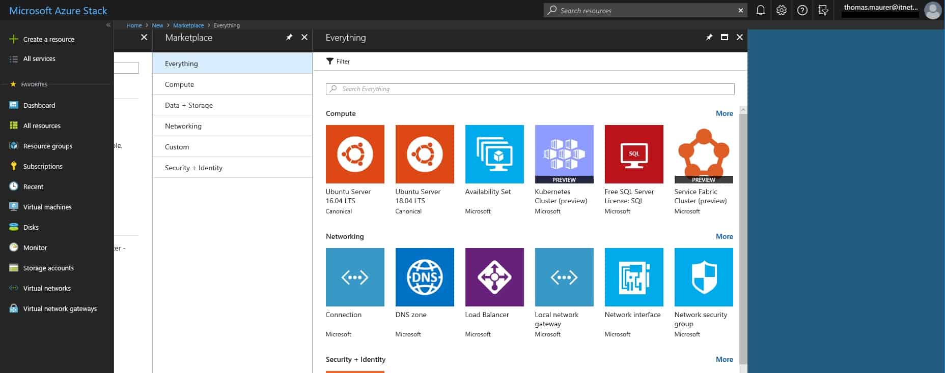The image size is (945, 373).
Task: Click Create a resource
Action: pos(49,39)
